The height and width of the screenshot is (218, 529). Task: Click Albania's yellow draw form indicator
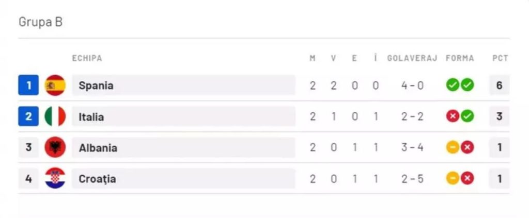click(453, 147)
